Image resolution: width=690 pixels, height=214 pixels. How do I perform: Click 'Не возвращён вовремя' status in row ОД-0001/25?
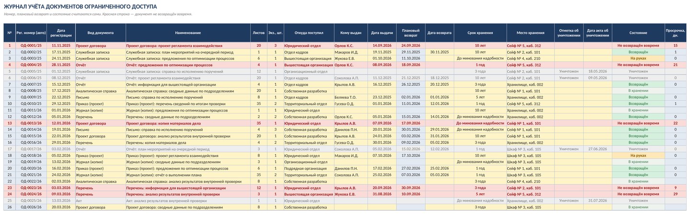[638, 45]
